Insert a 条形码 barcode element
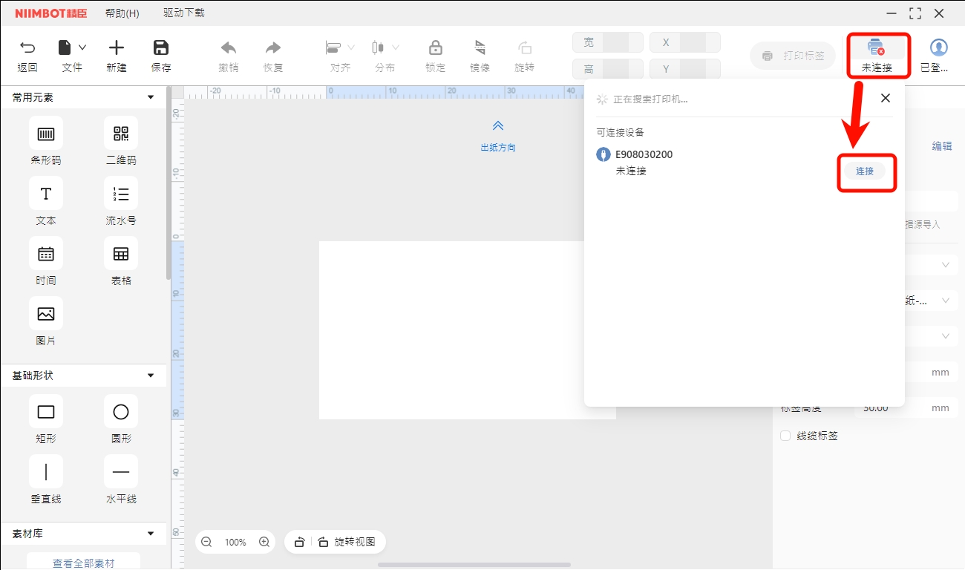This screenshot has width=965, height=570. [46, 134]
